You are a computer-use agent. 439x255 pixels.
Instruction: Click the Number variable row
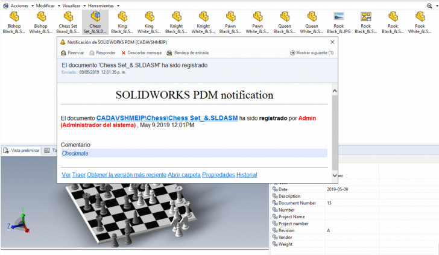click(354, 210)
